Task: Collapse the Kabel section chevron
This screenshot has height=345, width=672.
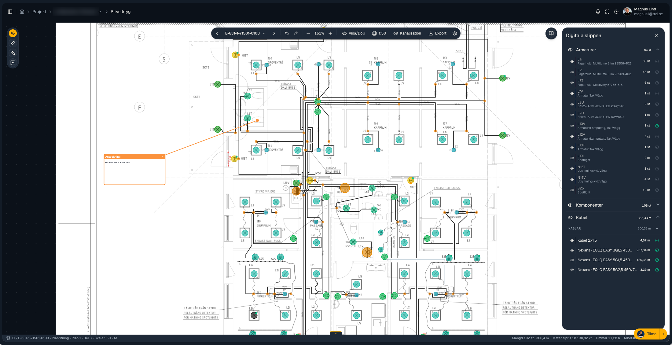Action: (658, 217)
